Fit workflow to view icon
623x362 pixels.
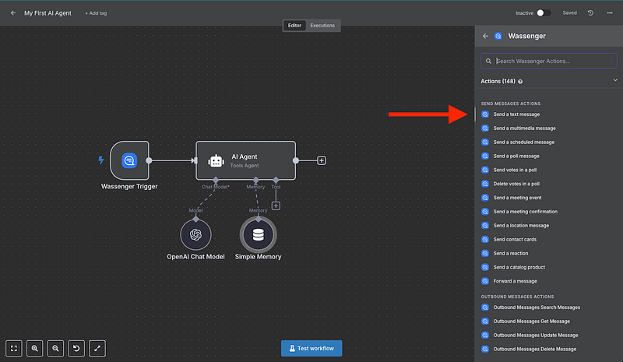[16, 348]
